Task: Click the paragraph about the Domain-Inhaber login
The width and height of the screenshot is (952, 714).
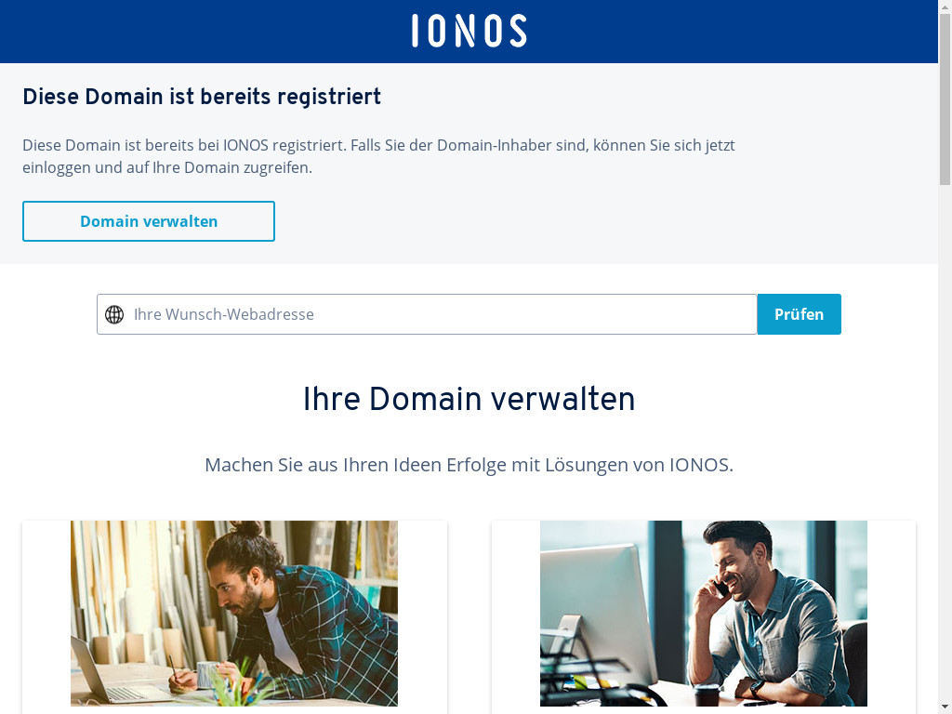Action: click(378, 157)
